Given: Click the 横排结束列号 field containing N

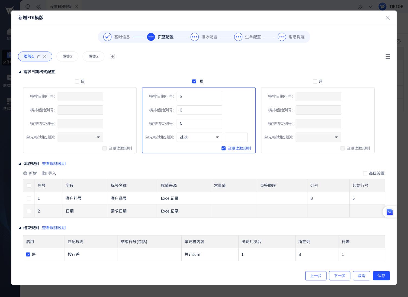Looking at the screenshot, I should tap(199, 124).
